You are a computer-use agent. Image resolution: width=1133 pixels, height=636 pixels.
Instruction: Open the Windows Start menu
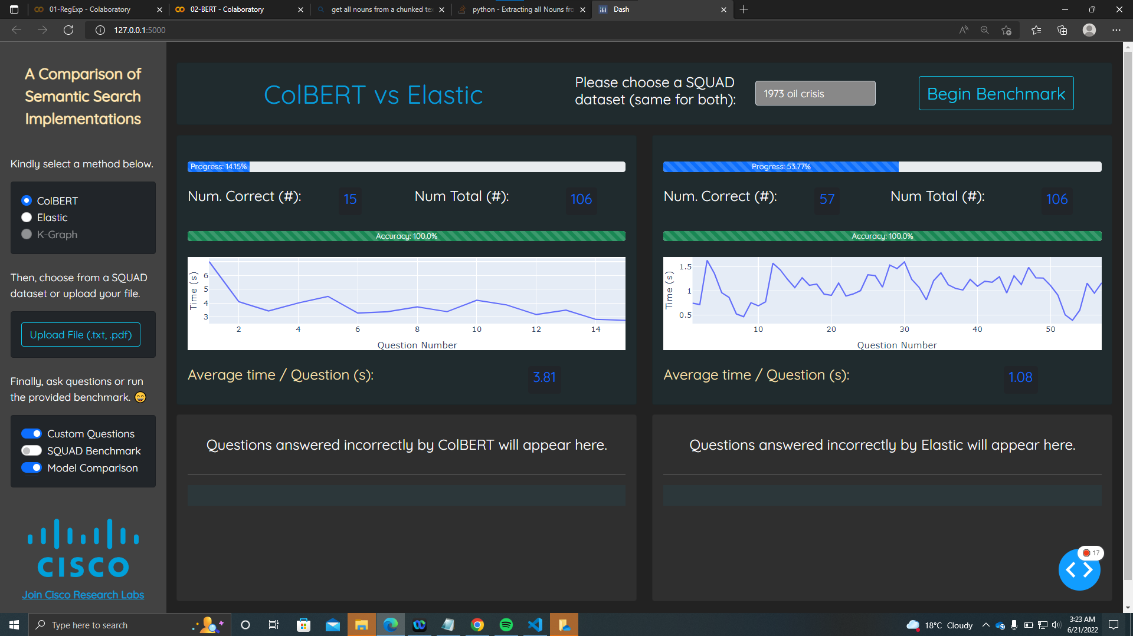tap(14, 625)
